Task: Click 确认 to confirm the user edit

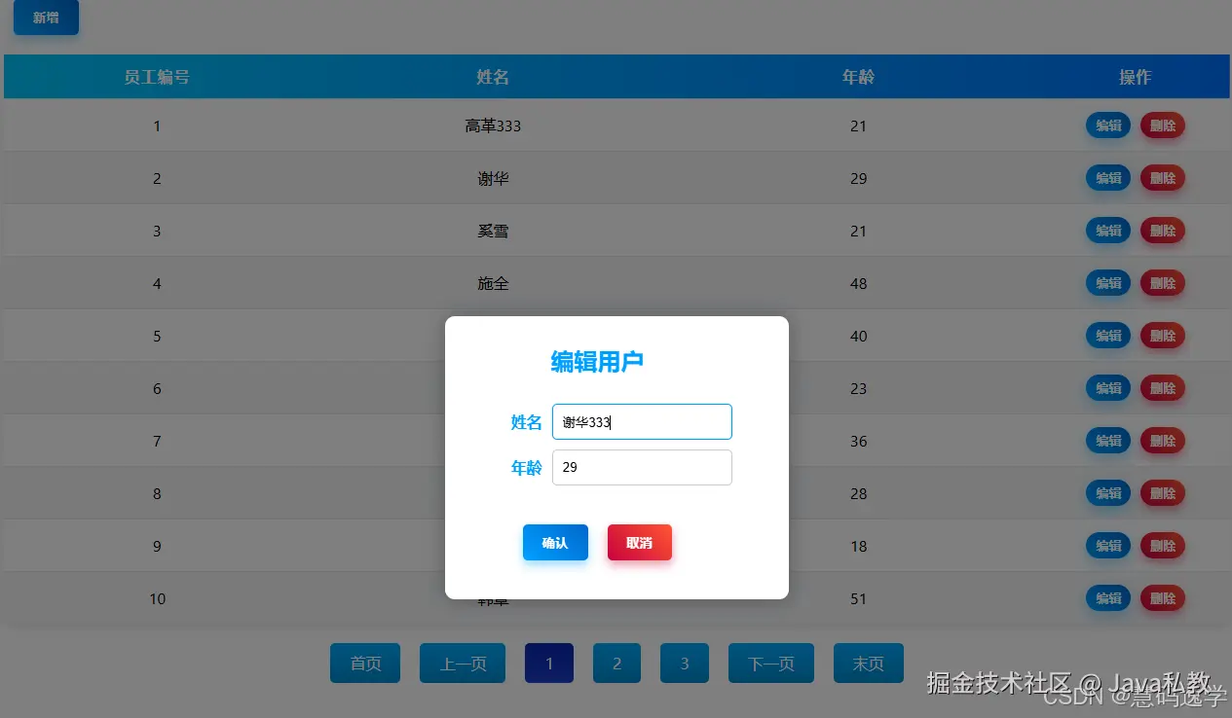Action: point(555,542)
